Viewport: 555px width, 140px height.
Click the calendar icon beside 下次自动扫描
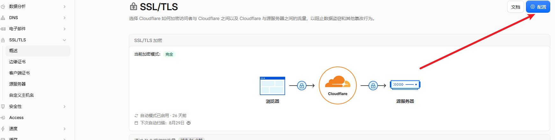click(136, 123)
